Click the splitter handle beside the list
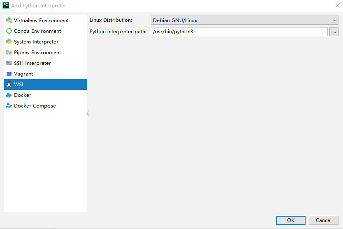The image size is (343, 229). 88,113
